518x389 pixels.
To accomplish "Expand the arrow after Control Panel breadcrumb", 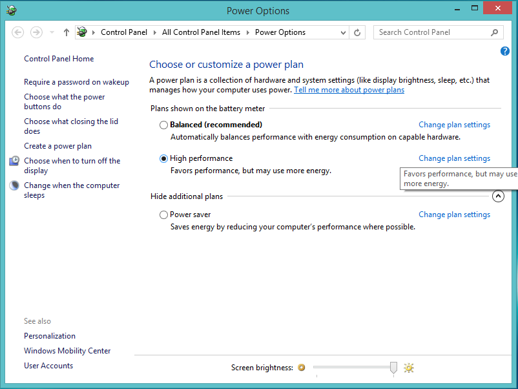I will pos(154,32).
